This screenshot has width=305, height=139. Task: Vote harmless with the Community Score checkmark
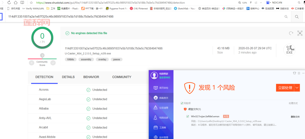point(53,63)
